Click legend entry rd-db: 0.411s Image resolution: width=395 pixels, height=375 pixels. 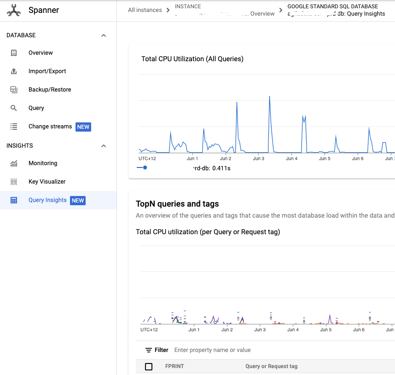tap(212, 168)
